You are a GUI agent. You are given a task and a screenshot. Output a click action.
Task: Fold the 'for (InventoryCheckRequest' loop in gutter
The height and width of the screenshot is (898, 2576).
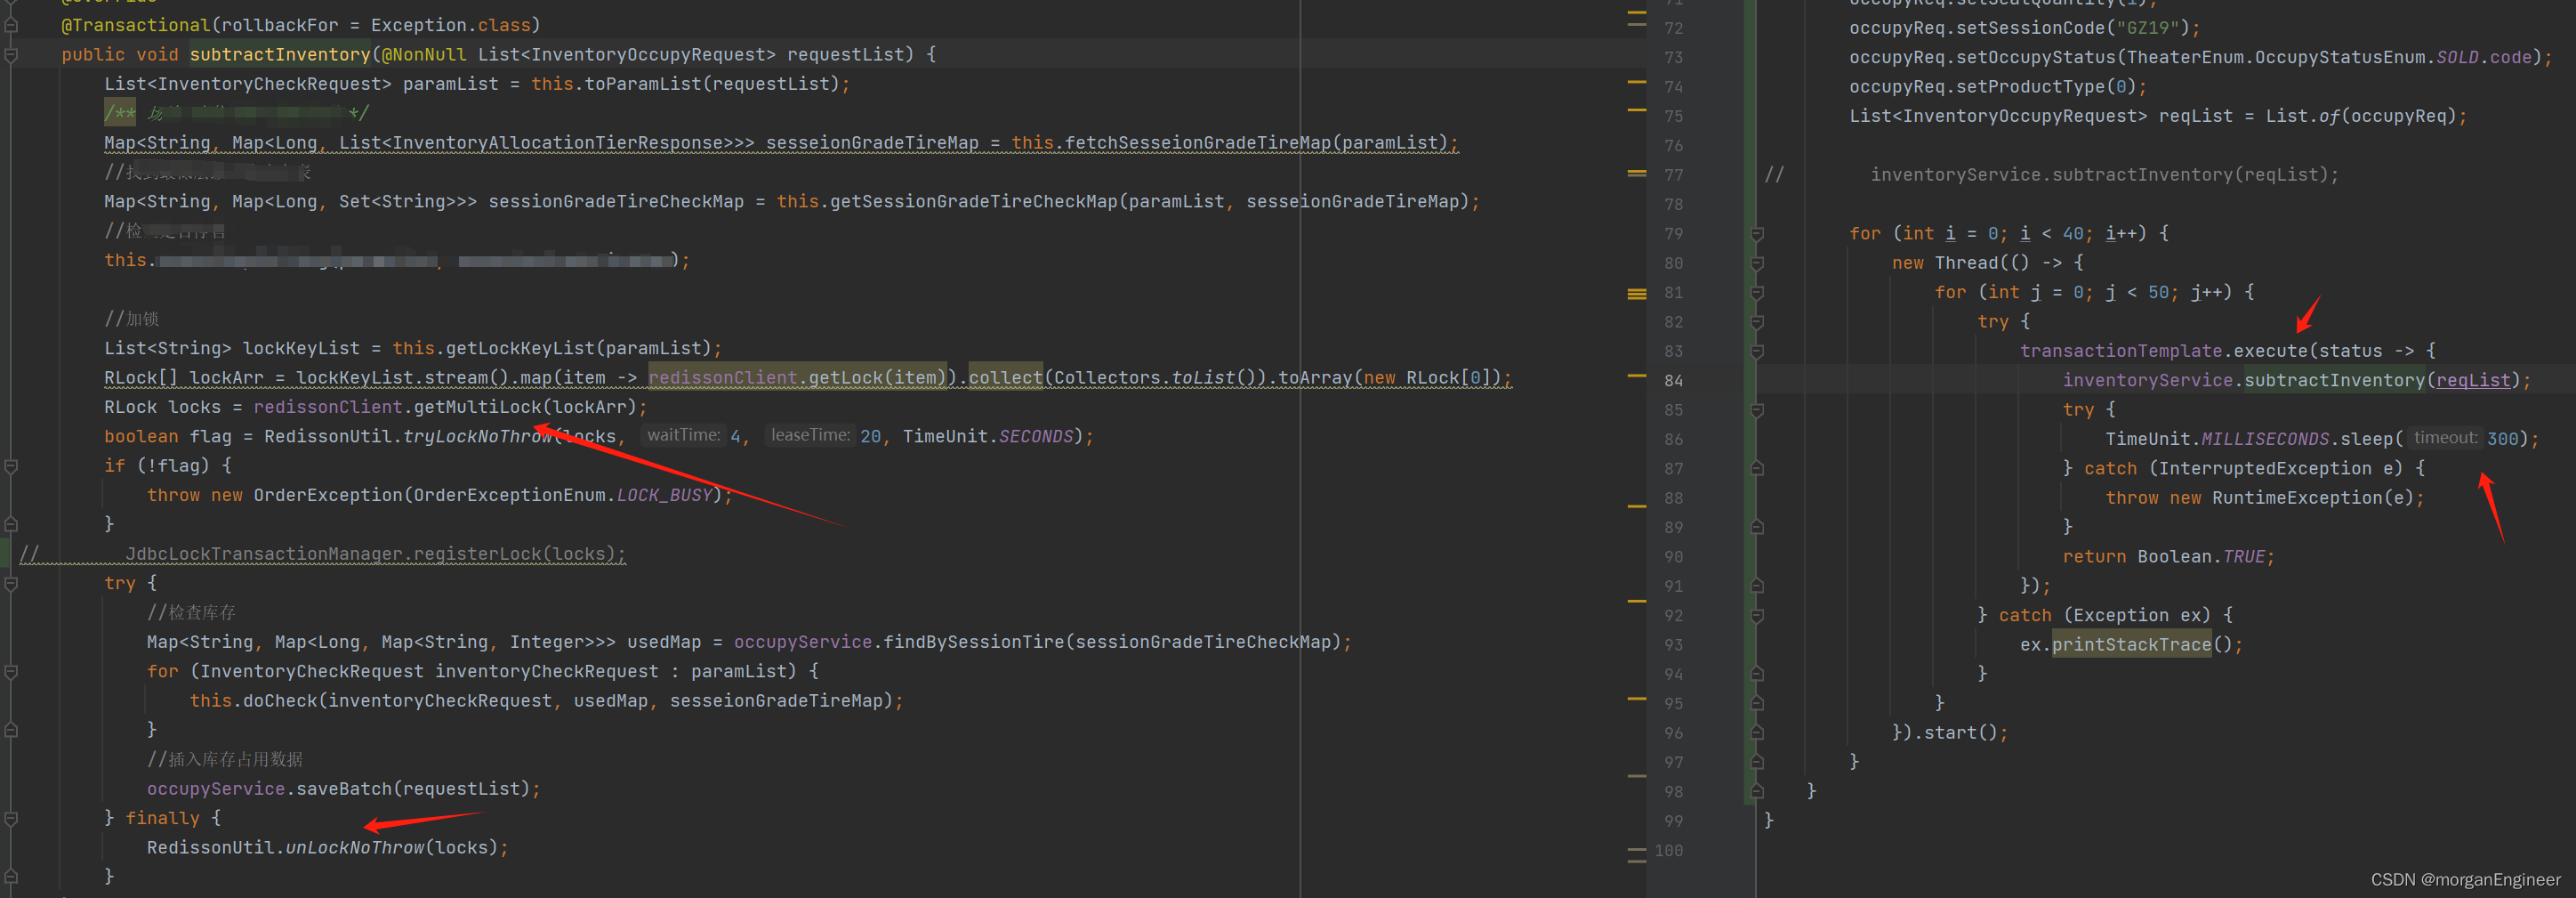click(11, 672)
